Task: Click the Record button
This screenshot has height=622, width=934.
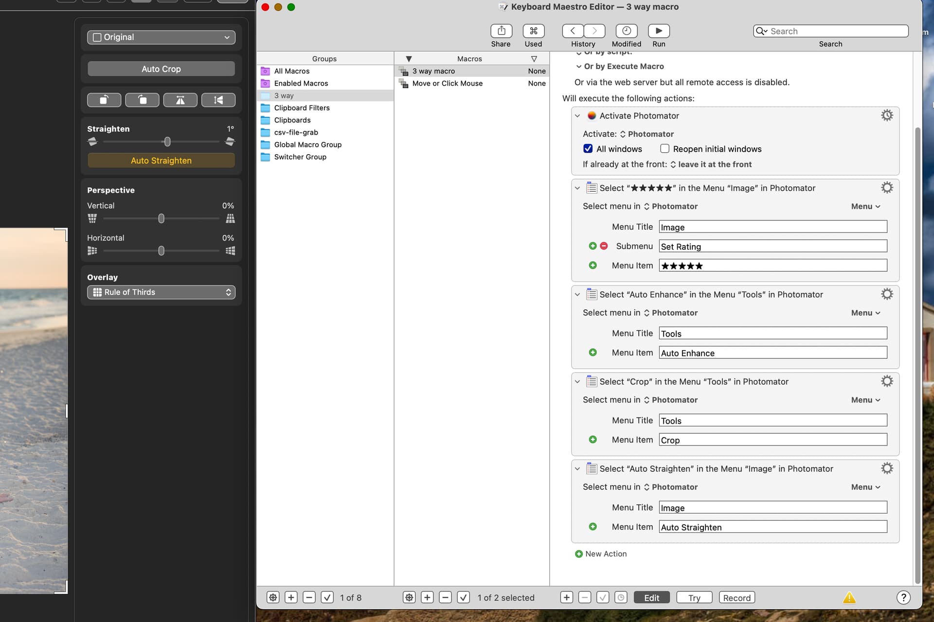Action: [x=737, y=598]
